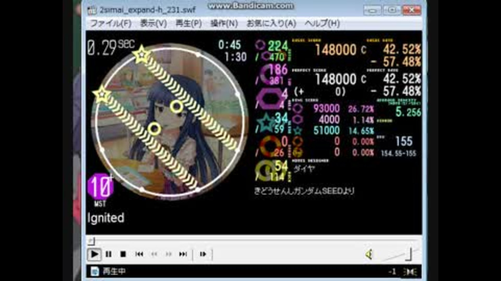This screenshot has height=281, width=501.
Task: Click the lower-left star slide note
Action: pos(102,94)
